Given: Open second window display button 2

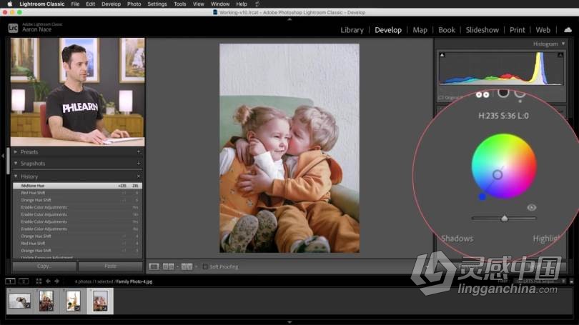Looking at the screenshot, I should click(x=24, y=281).
